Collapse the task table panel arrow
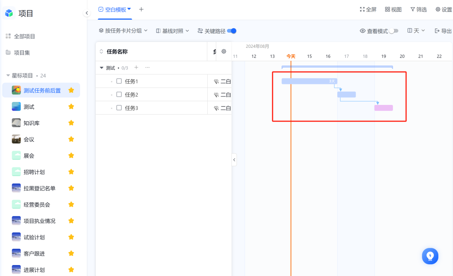Viewport: 453px width, 276px height. click(x=234, y=160)
